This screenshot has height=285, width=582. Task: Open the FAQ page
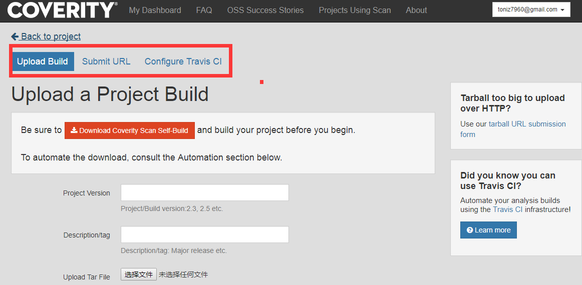(x=204, y=10)
